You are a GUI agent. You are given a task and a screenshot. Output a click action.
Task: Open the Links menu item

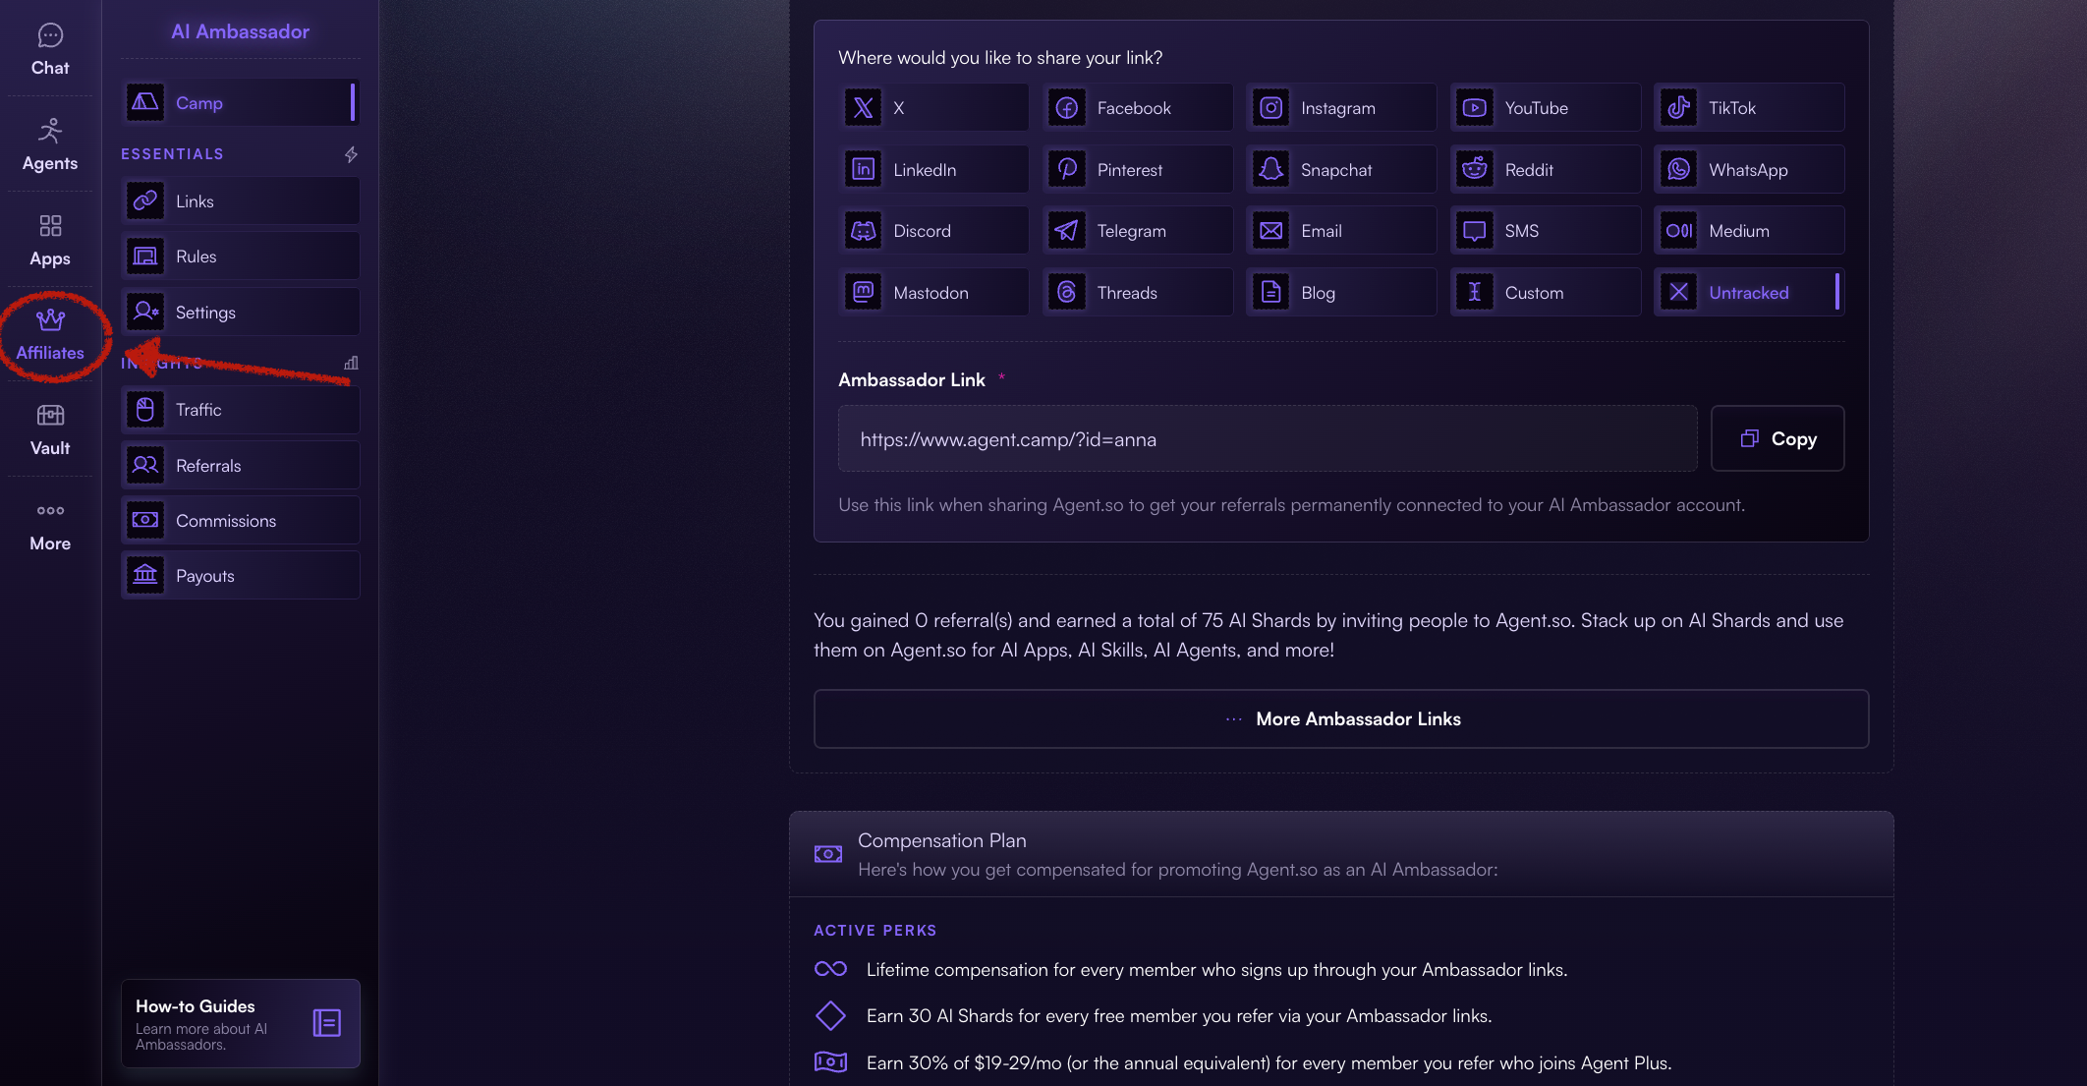coord(241,201)
